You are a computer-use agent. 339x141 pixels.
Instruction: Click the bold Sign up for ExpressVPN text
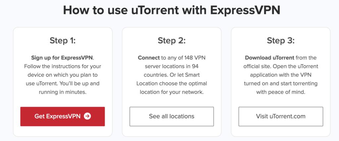[62, 58]
